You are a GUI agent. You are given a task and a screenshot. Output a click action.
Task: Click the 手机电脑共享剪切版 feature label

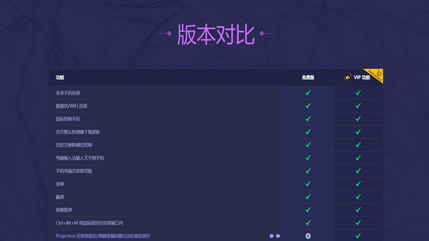74,171
